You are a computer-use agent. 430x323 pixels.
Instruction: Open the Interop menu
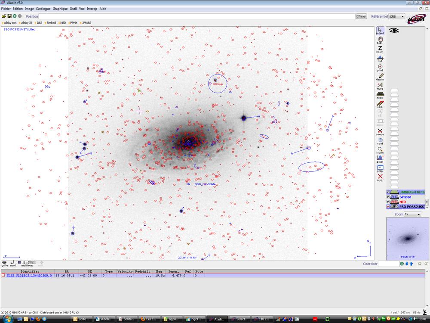coord(92,9)
